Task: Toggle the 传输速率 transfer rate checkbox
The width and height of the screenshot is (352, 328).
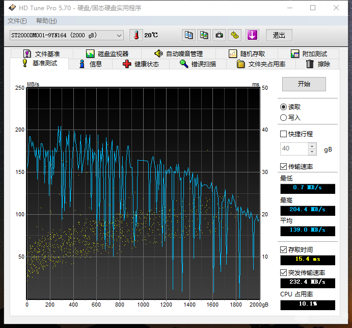Action: pyautogui.click(x=283, y=167)
